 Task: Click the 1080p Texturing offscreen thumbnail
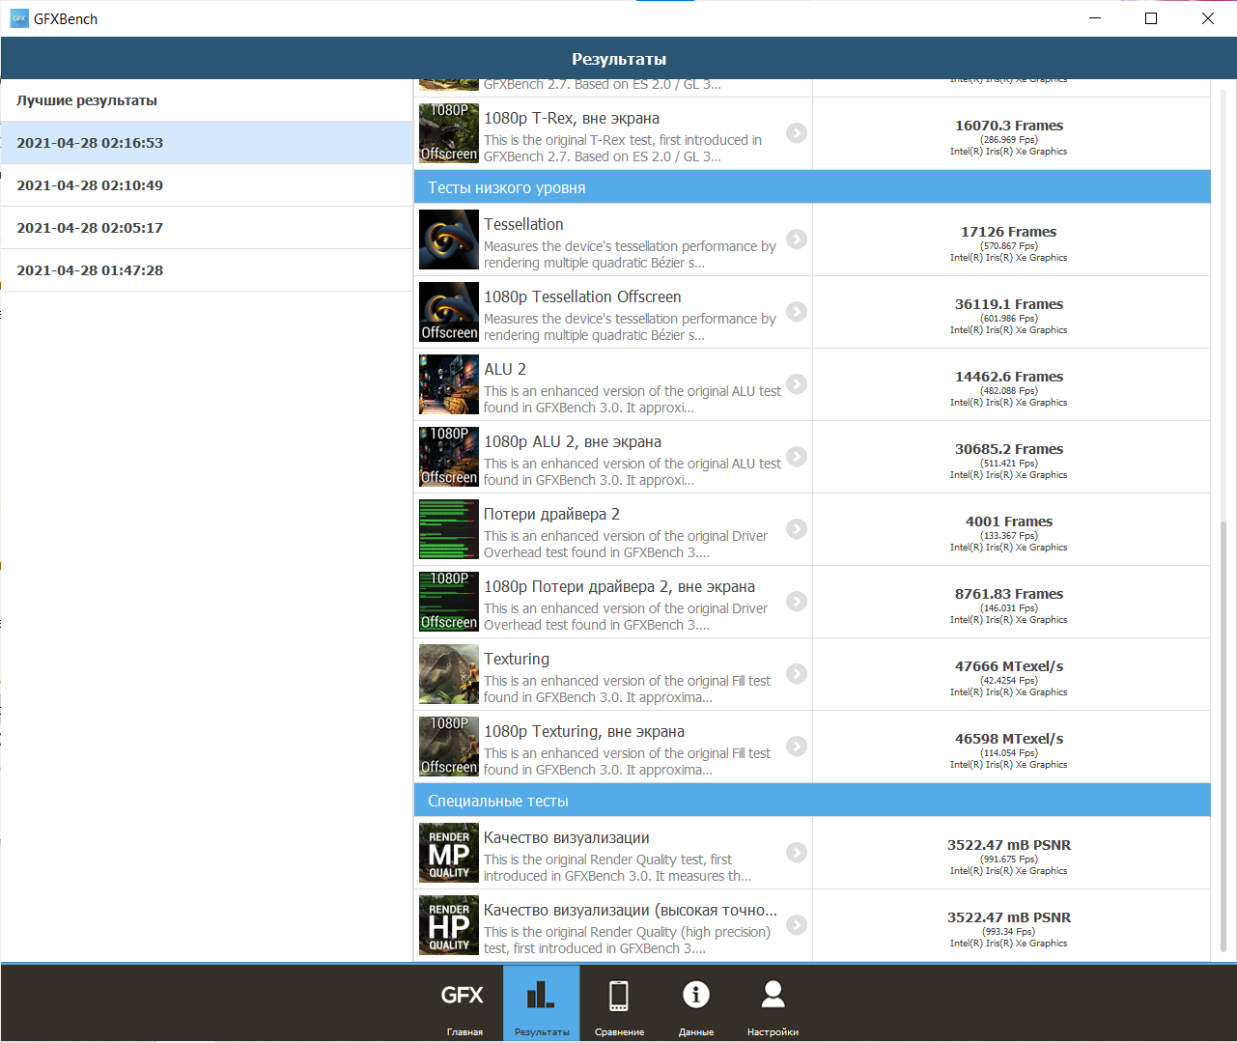[x=449, y=747]
